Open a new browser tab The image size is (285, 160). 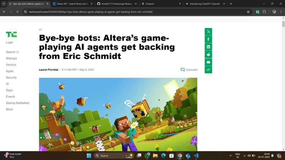231,4
